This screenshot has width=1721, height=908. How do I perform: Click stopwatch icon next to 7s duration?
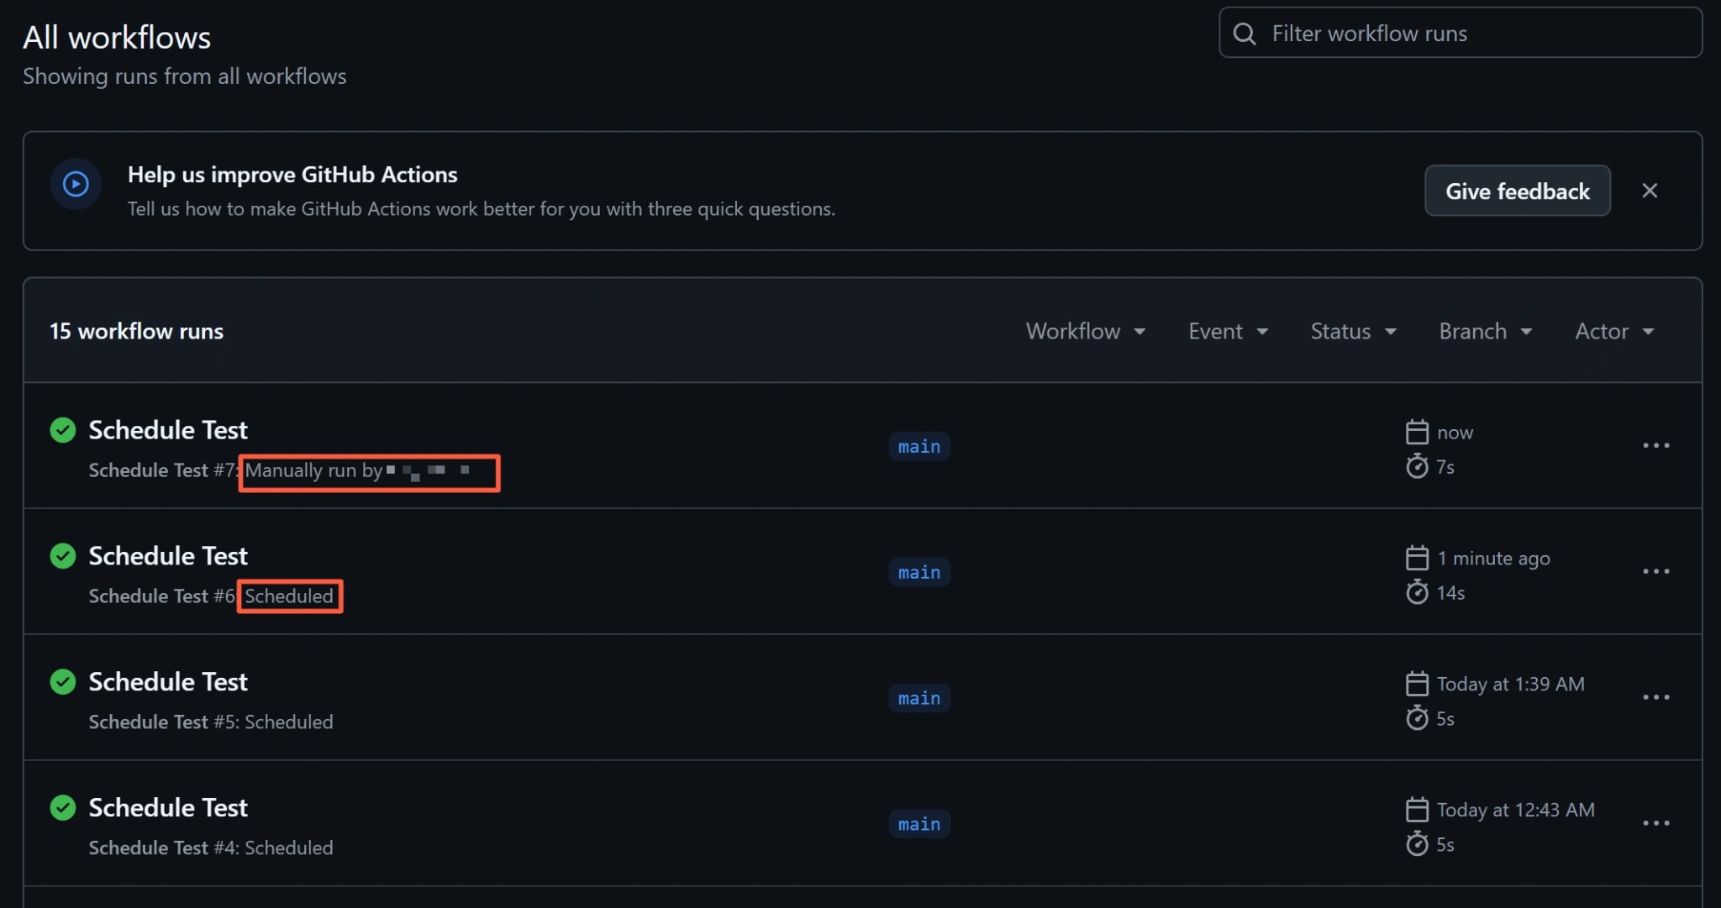[x=1417, y=466]
